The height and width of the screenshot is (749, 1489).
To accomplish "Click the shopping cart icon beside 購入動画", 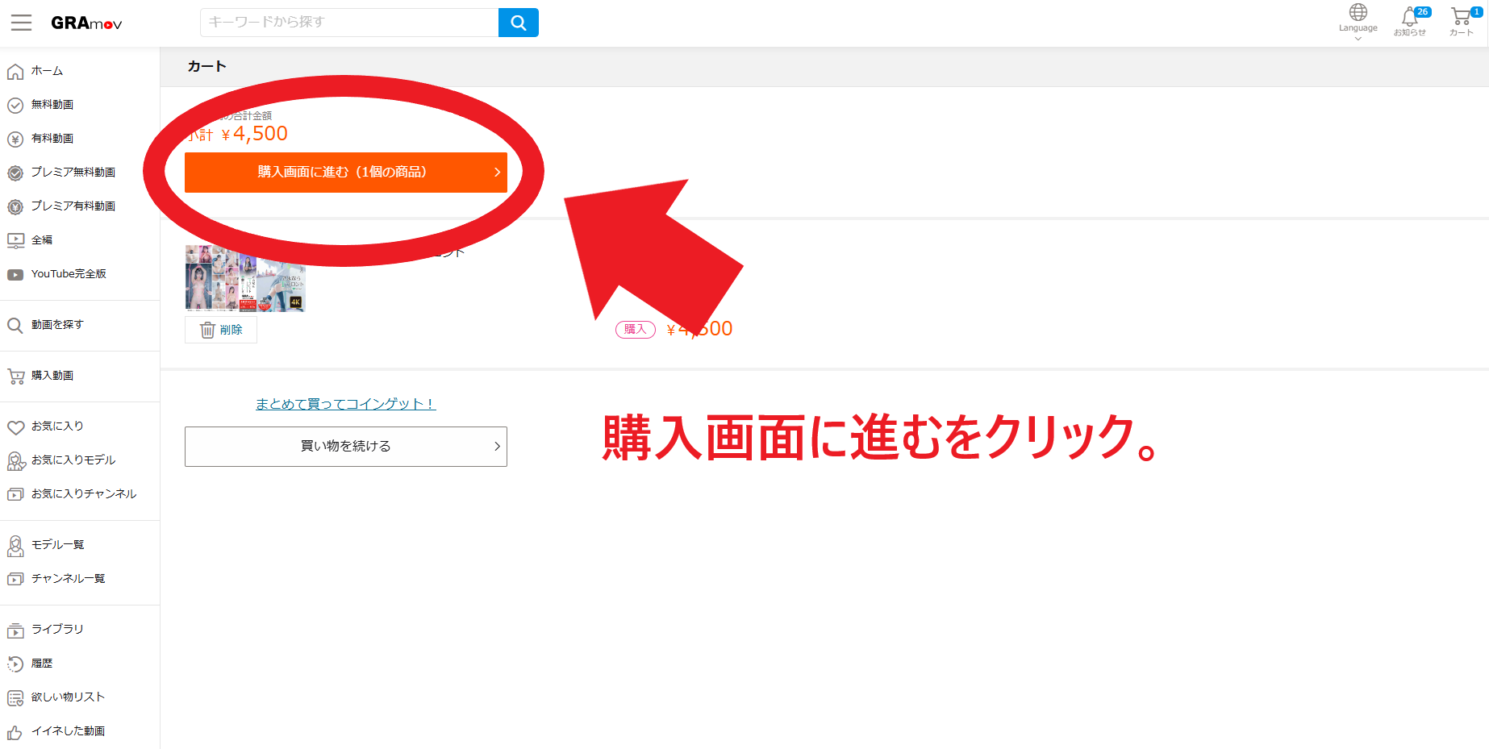I will [15, 377].
